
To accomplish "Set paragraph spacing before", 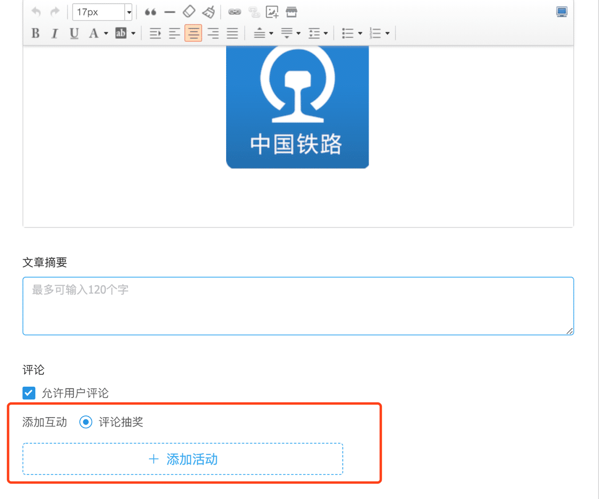I will pyautogui.click(x=260, y=33).
